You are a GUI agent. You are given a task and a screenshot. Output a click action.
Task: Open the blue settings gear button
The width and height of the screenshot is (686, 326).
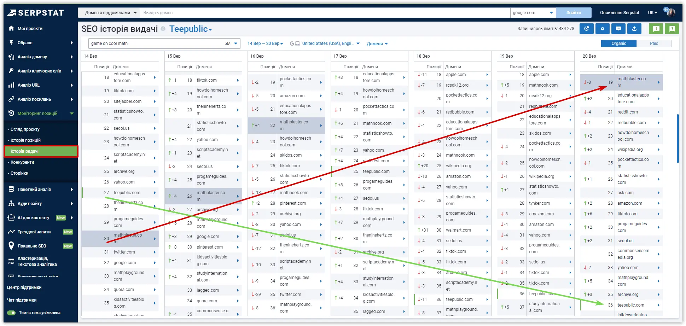click(x=602, y=29)
